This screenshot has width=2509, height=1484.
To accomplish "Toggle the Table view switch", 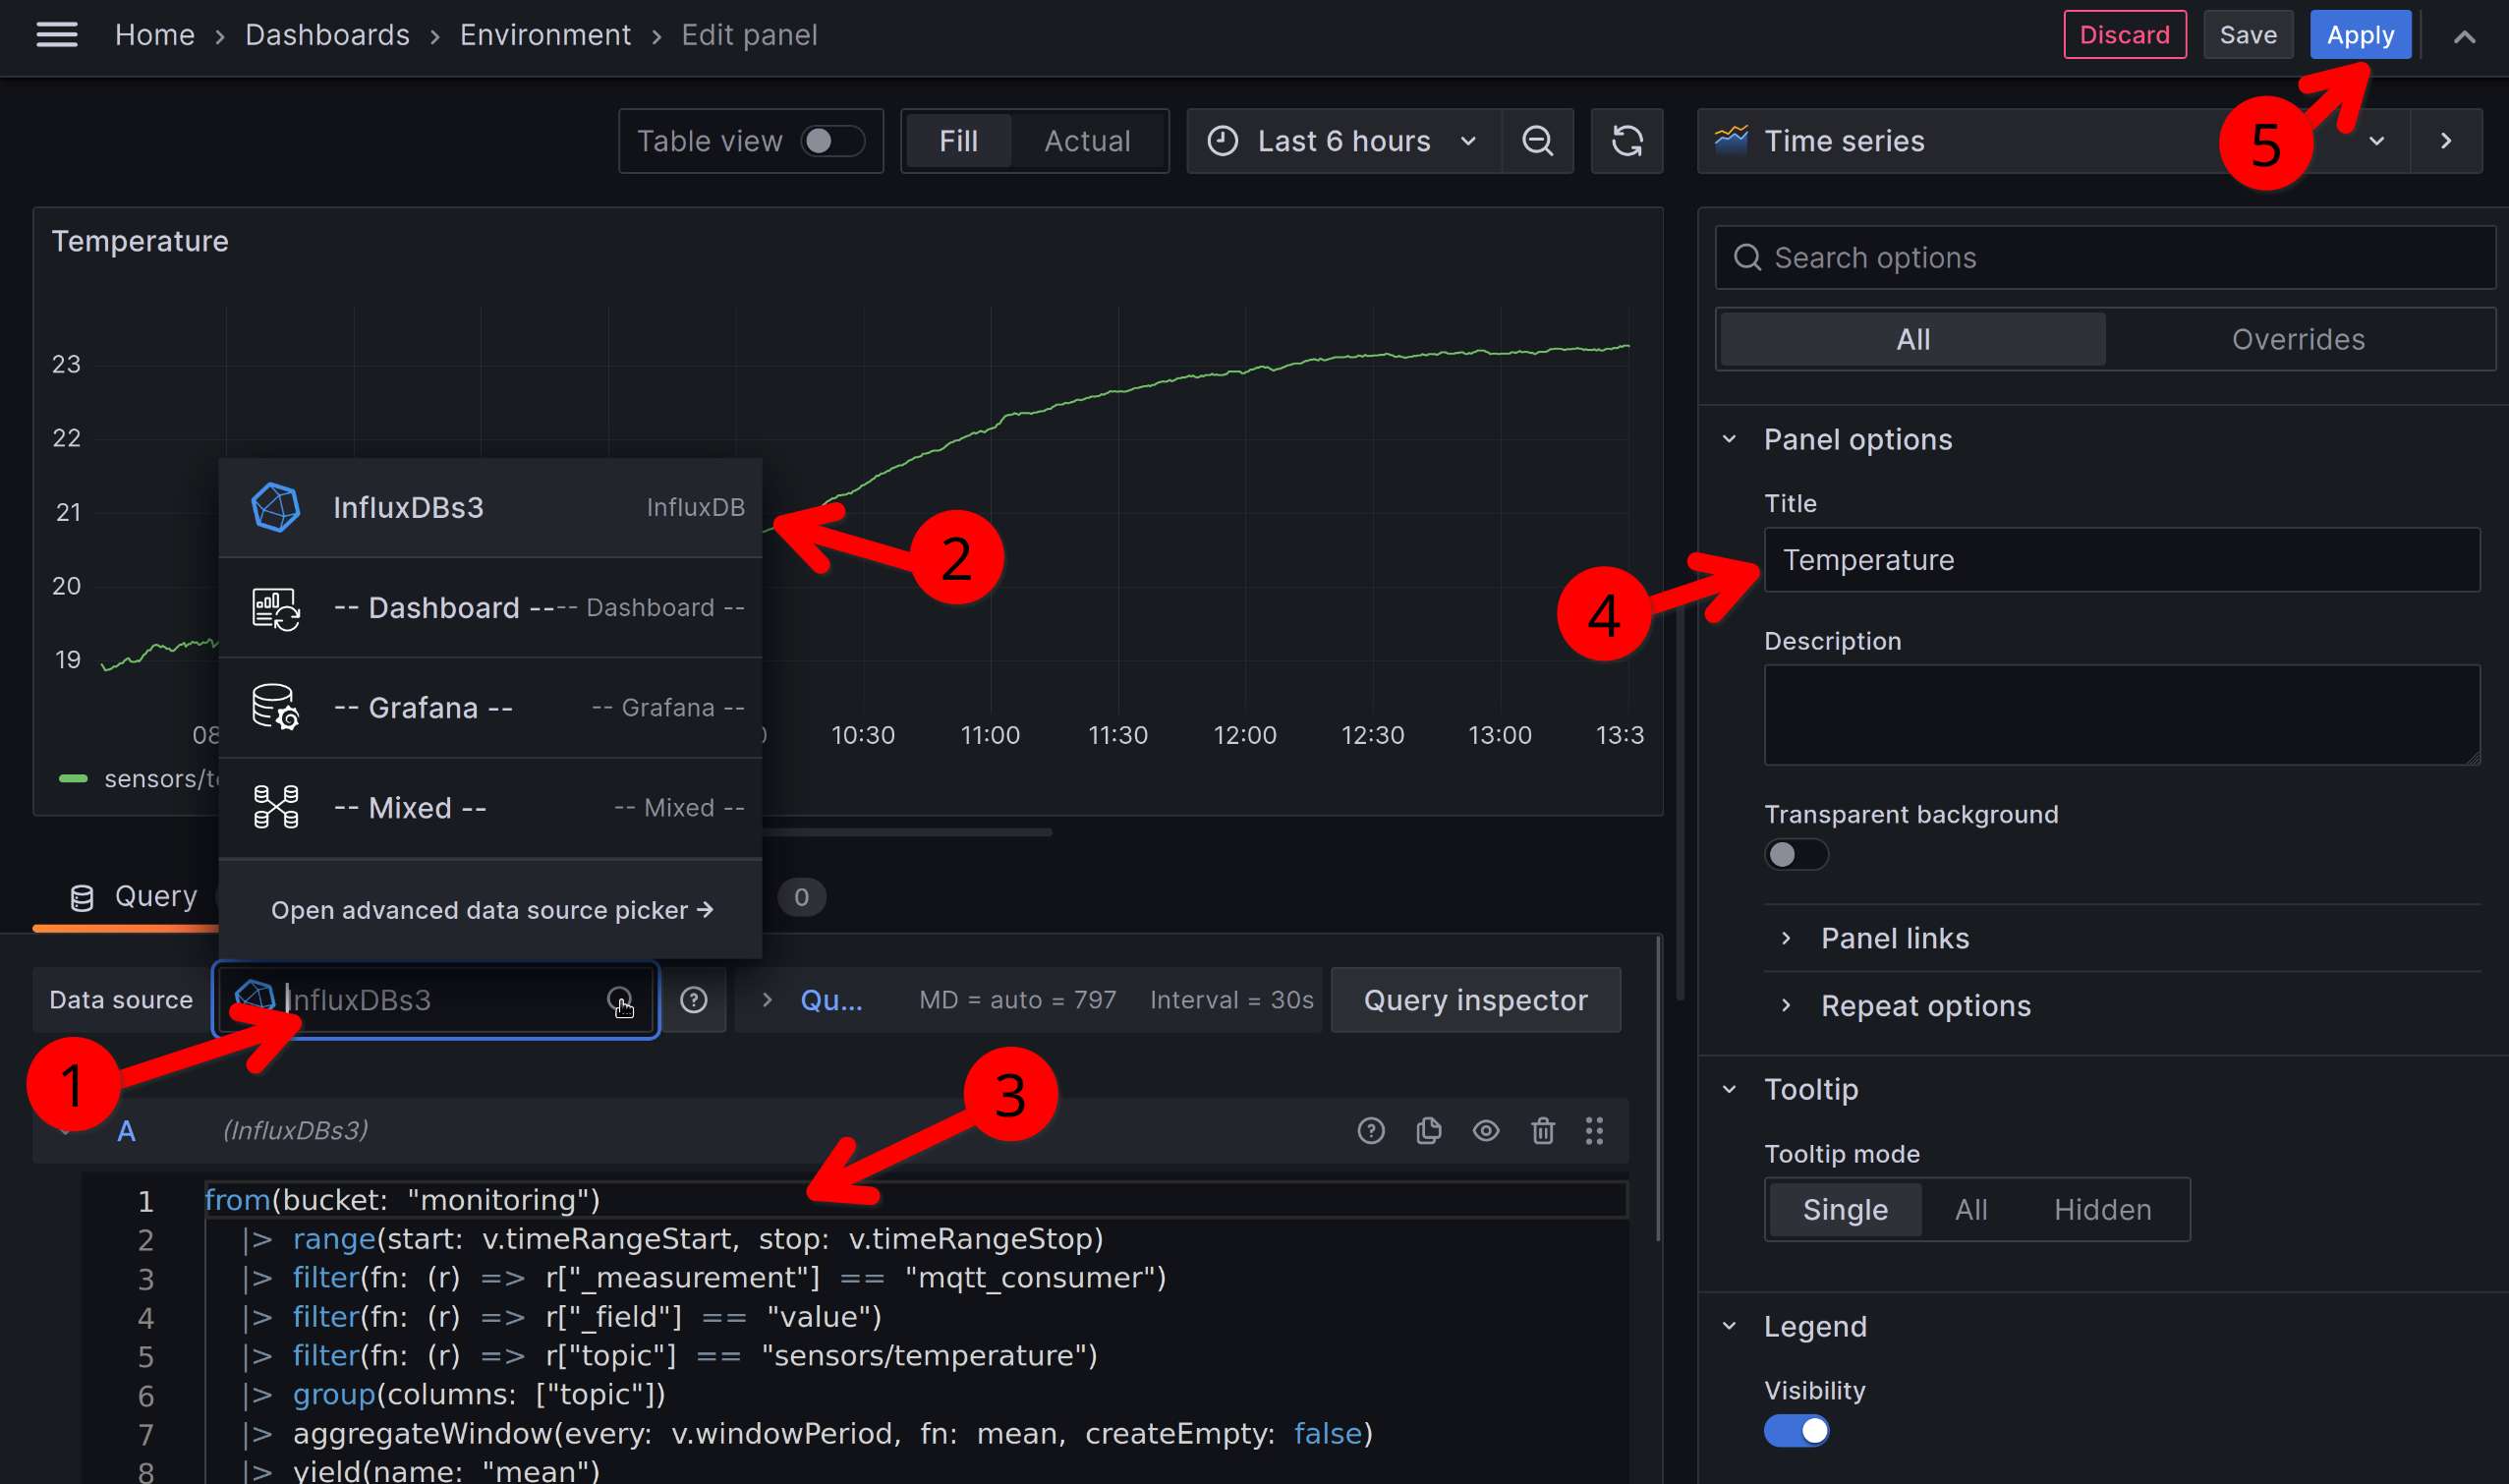I will coord(831,141).
